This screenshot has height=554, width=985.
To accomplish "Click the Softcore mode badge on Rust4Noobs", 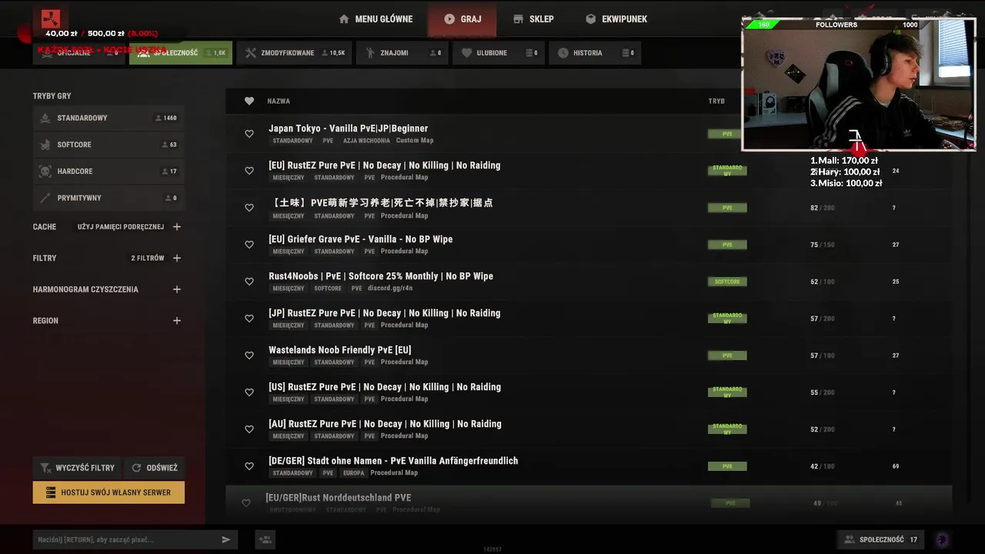I will click(727, 282).
